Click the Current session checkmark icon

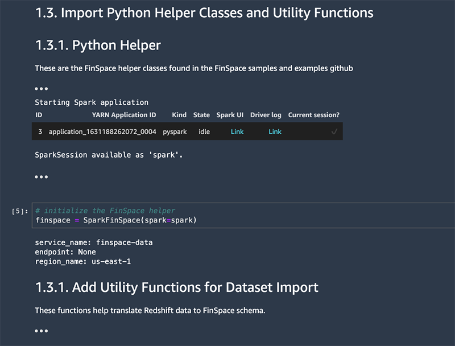pyautogui.click(x=334, y=131)
